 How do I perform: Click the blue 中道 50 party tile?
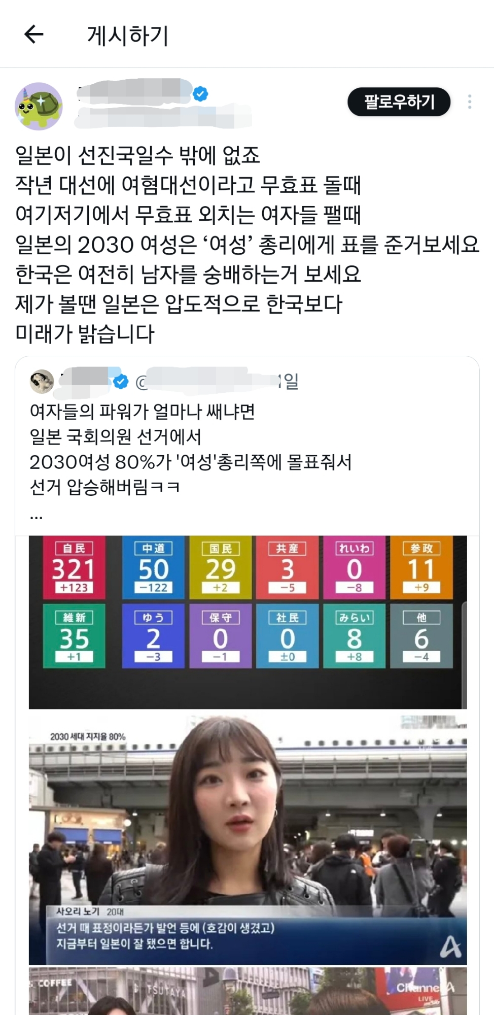pyautogui.click(x=153, y=567)
